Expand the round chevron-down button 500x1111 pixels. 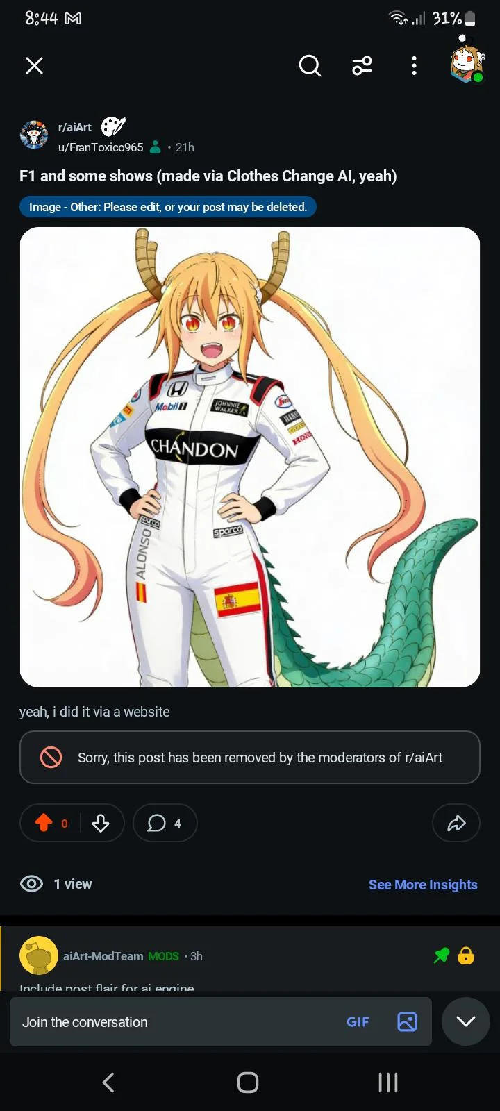(466, 1021)
